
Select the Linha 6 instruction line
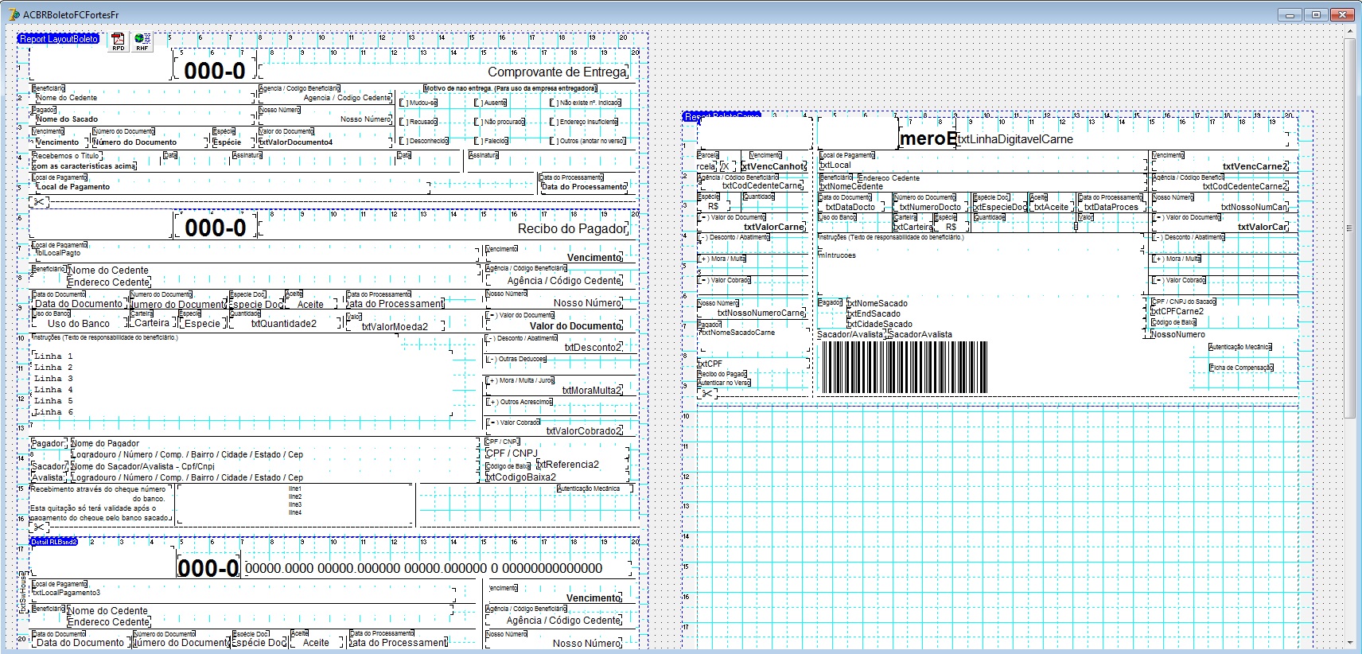pyautogui.click(x=53, y=412)
